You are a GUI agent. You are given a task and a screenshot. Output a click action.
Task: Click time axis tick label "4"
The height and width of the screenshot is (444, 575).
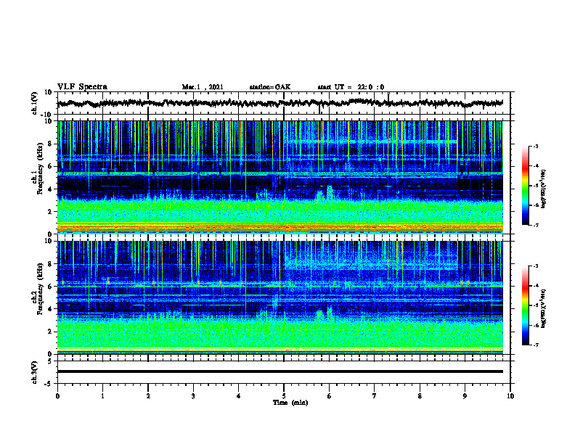(x=239, y=396)
